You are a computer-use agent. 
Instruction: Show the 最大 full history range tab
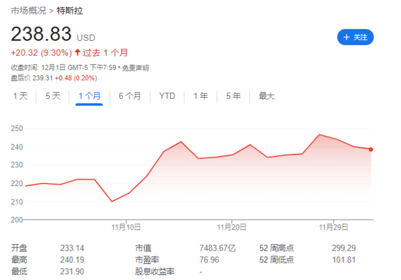[x=266, y=96]
